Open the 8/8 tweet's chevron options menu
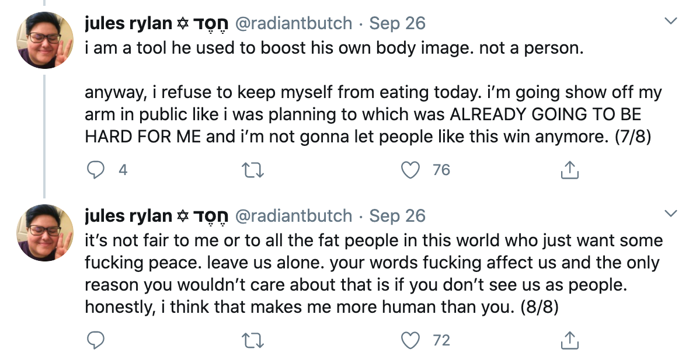The height and width of the screenshot is (363, 696). [670, 214]
